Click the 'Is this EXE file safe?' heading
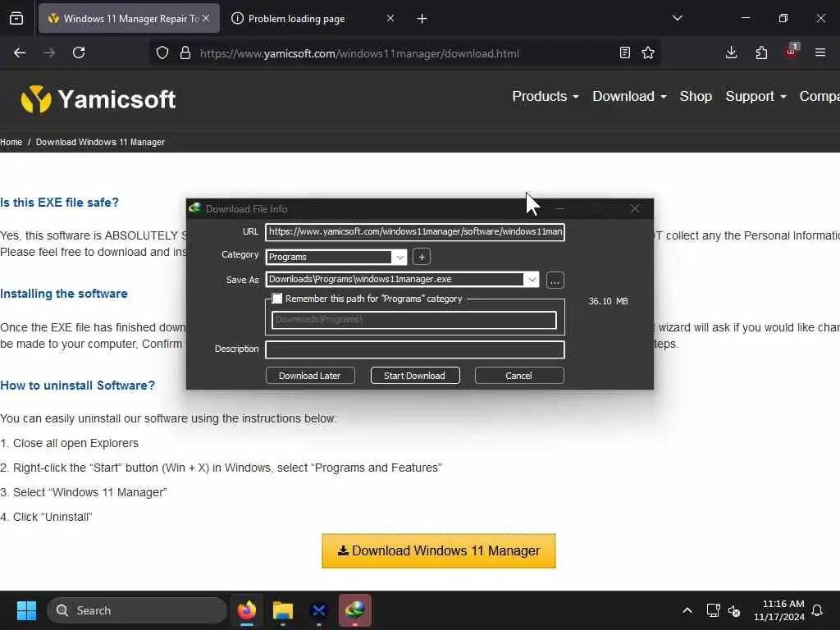The image size is (840, 630). click(x=59, y=203)
